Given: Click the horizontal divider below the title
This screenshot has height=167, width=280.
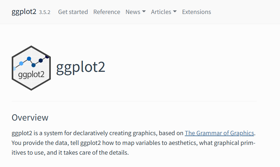Looking at the screenshot, I should tap(134, 101).
